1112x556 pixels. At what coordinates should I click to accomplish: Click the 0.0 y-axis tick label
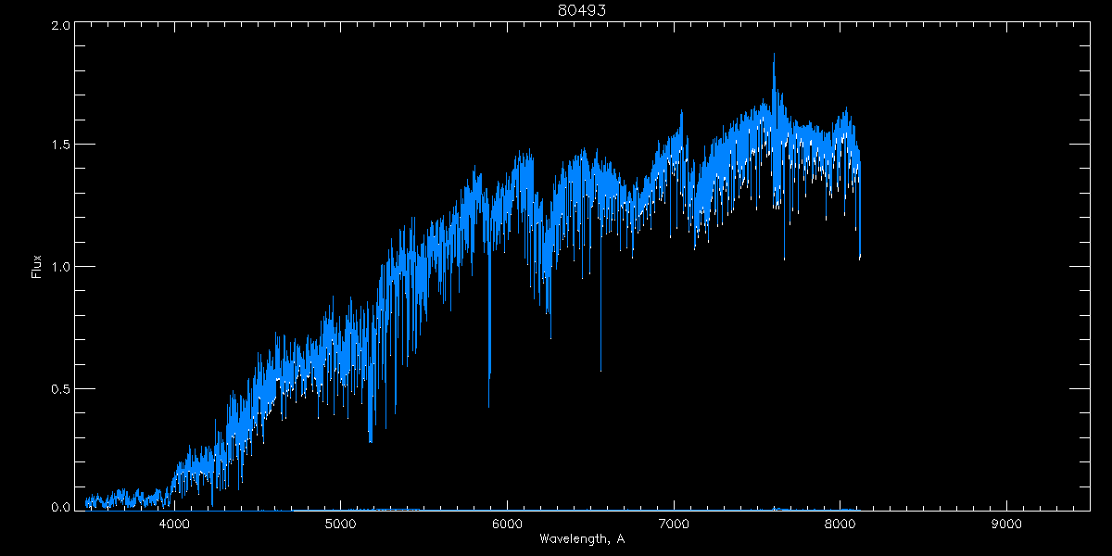(x=61, y=506)
